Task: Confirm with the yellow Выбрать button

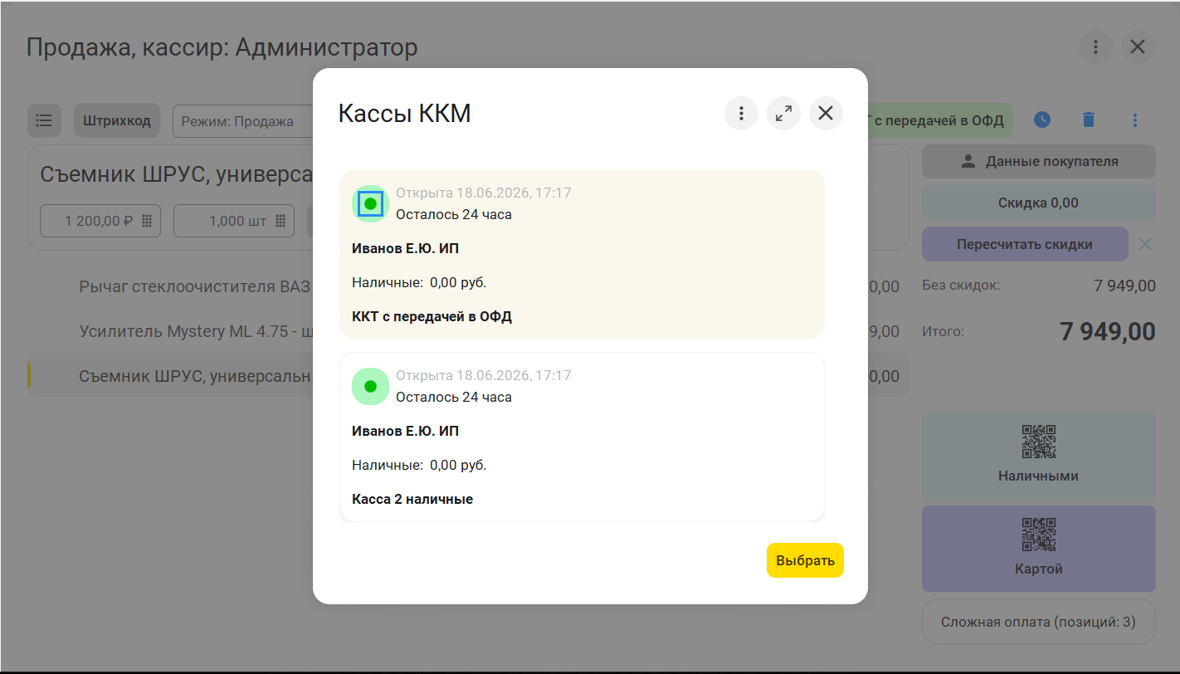Action: pyautogui.click(x=805, y=560)
